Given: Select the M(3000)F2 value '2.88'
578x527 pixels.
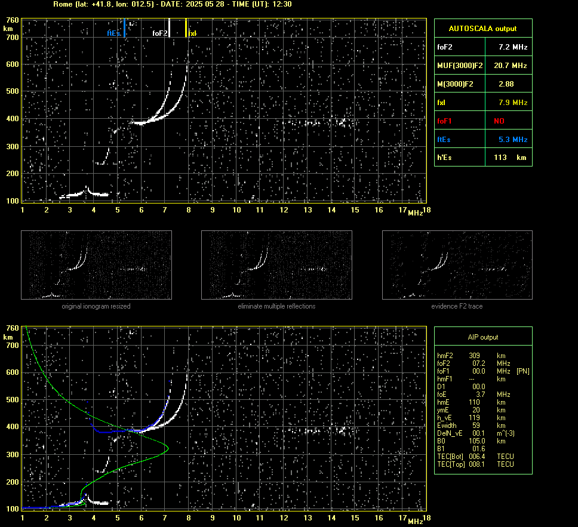Looking at the screenshot, I should point(506,84).
